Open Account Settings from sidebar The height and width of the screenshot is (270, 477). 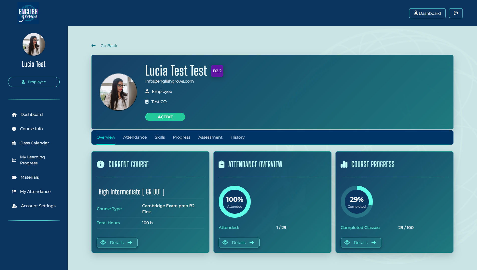38,206
